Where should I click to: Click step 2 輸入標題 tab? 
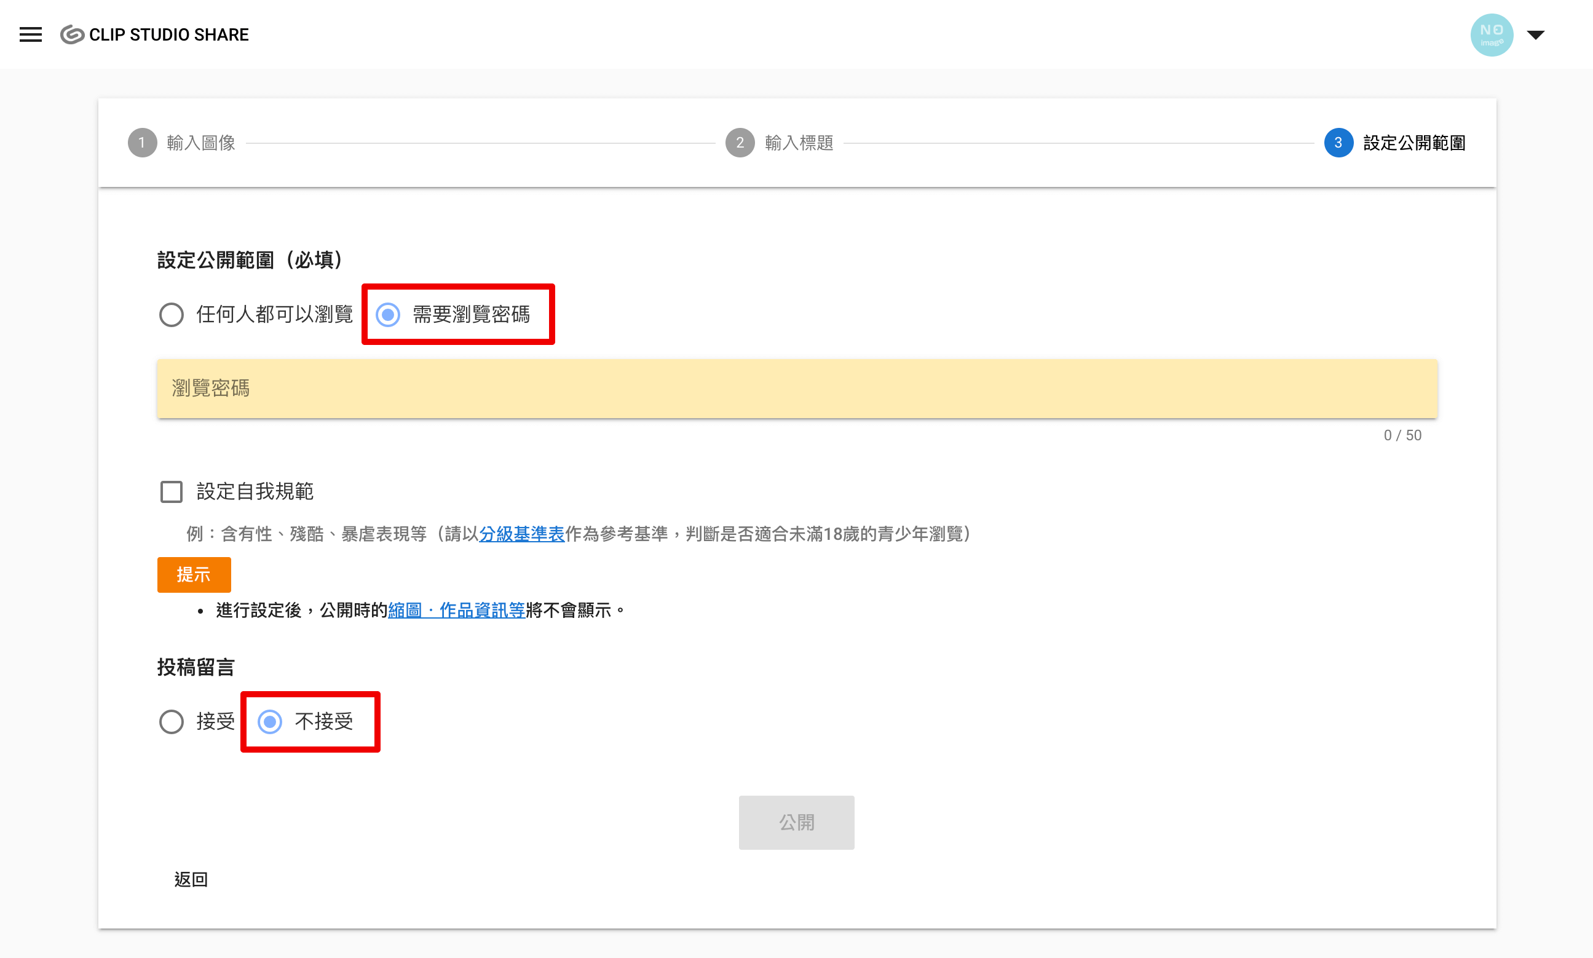click(797, 142)
